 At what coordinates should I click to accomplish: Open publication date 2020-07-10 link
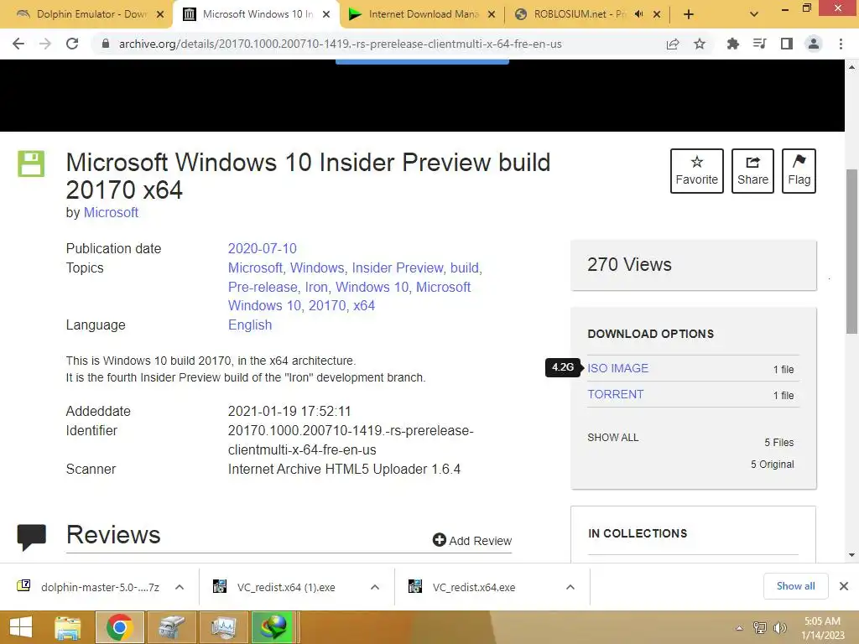click(x=262, y=248)
